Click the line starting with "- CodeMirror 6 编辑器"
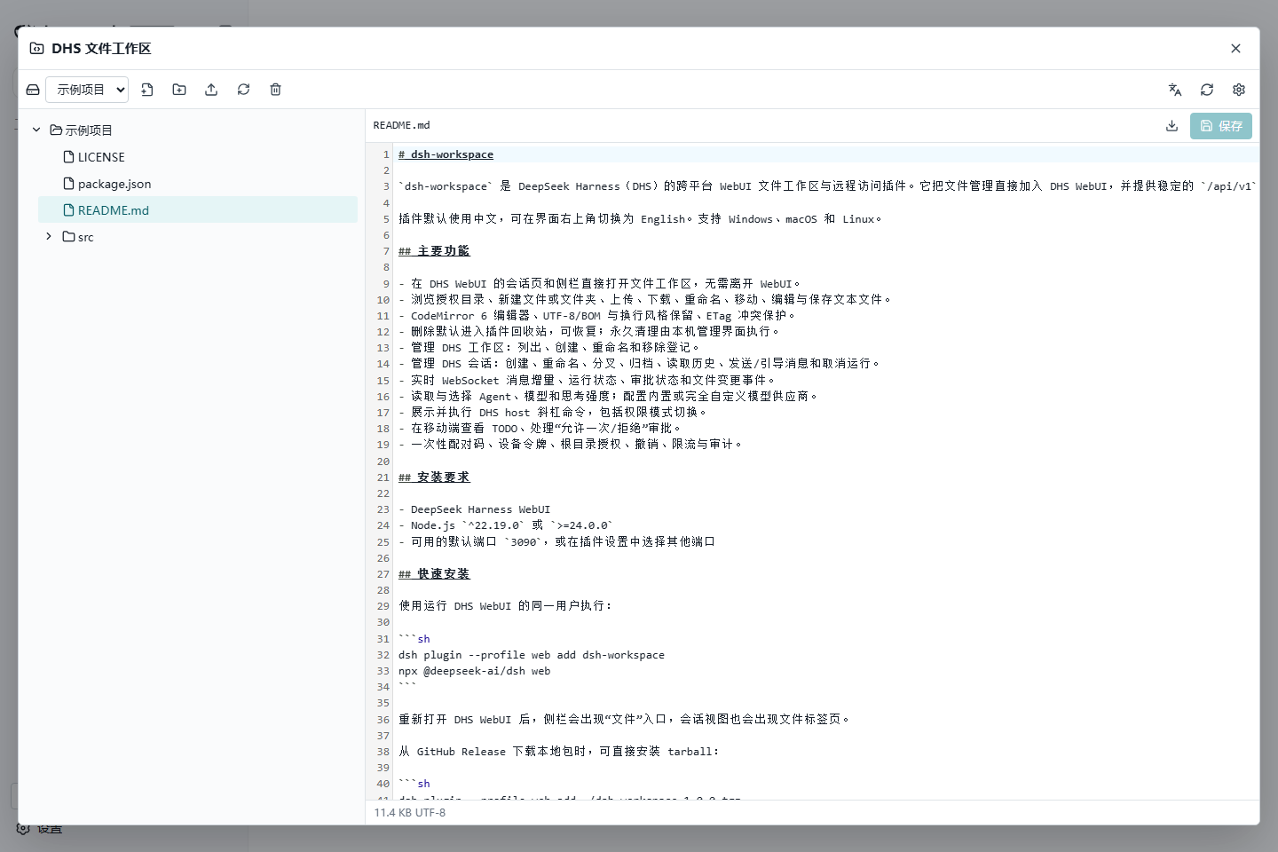 [597, 316]
